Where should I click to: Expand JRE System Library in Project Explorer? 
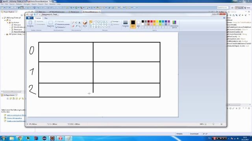5,34
